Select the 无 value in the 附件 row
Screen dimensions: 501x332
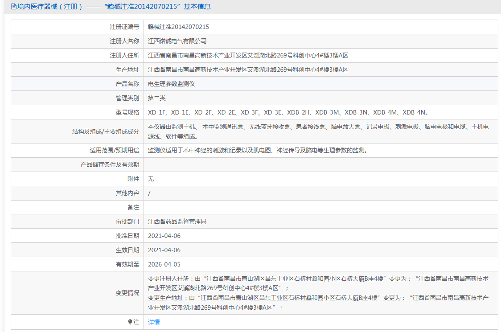pyautogui.click(x=151, y=179)
